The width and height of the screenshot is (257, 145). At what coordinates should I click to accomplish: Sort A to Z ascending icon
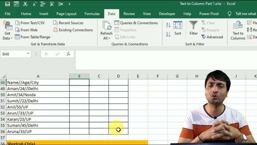tap(168, 25)
